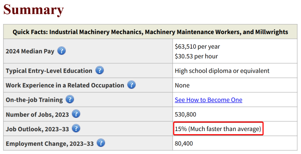
Task: Click help icon beside Employment Change, 2023–33
Action: coord(101,143)
